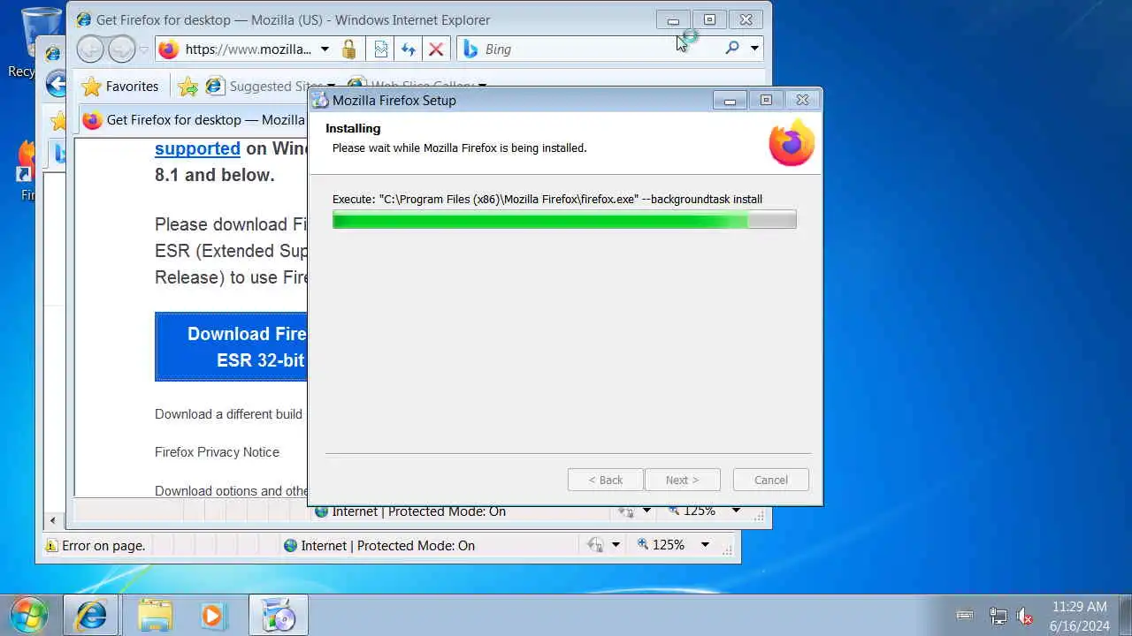
Task: Expand the address bar autocomplete dropdown
Action: pyautogui.click(x=325, y=49)
